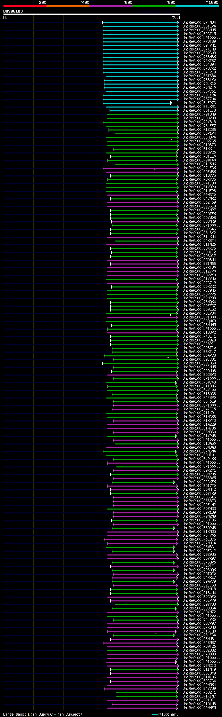Click label UniRef100_C6HUP4

[x=199, y=137]
